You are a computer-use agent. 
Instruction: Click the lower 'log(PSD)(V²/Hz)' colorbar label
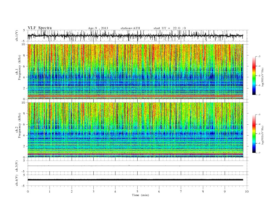point(263,135)
